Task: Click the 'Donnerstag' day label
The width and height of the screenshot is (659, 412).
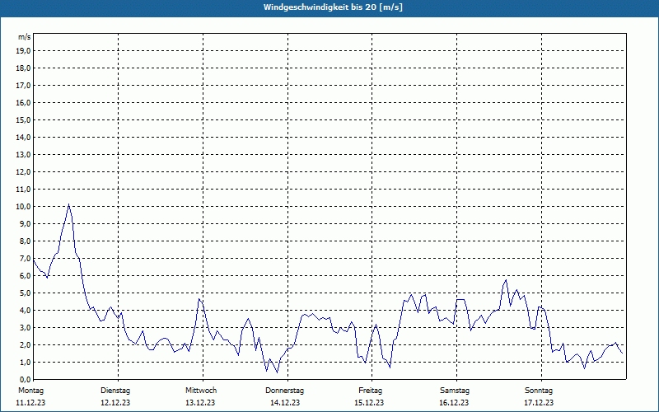Action: (284, 391)
